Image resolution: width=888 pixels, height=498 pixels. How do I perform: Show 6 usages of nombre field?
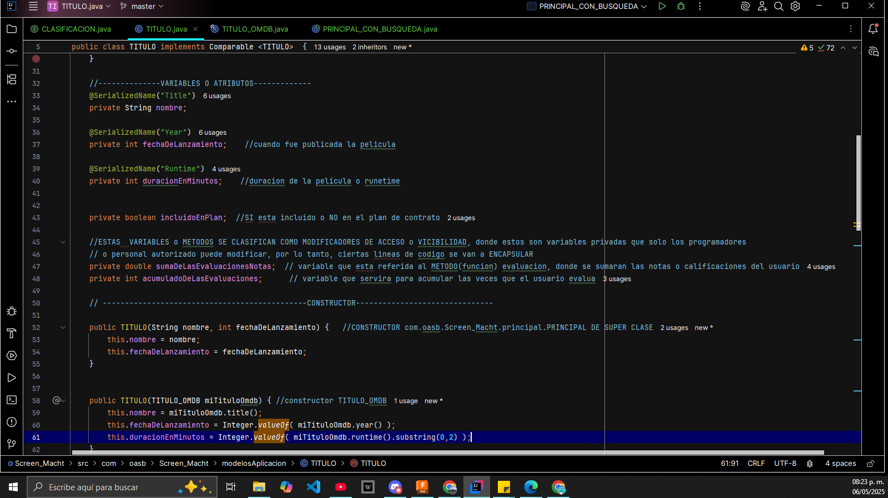coord(217,96)
